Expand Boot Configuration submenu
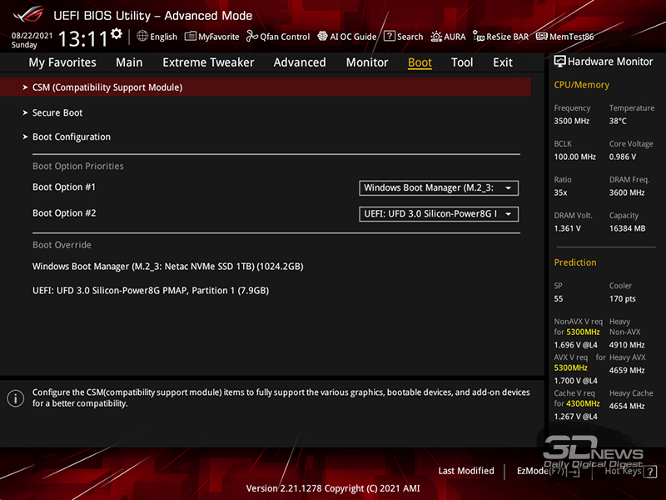This screenshot has width=666, height=500. point(72,137)
